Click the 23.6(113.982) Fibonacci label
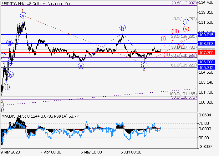219x156 pixels. tap(183, 3)
